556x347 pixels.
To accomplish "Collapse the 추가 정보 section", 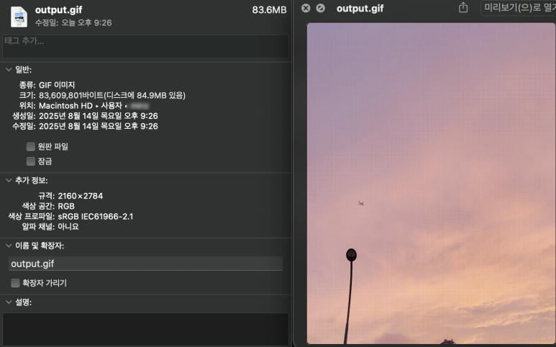I will 8,180.
